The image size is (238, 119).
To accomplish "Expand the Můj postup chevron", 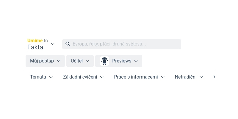I will point(59,61).
